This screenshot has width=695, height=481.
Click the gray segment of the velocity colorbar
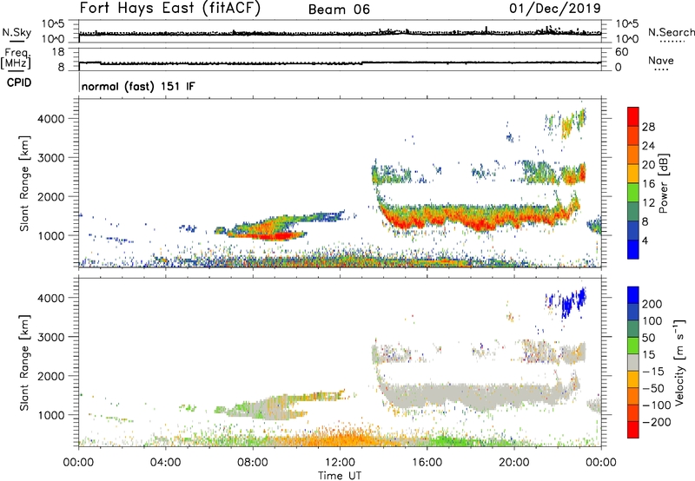click(x=633, y=362)
